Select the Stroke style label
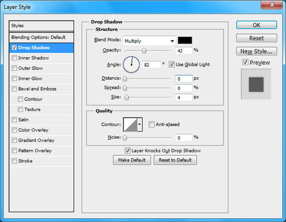The width and height of the screenshot is (286, 222). 25,161
